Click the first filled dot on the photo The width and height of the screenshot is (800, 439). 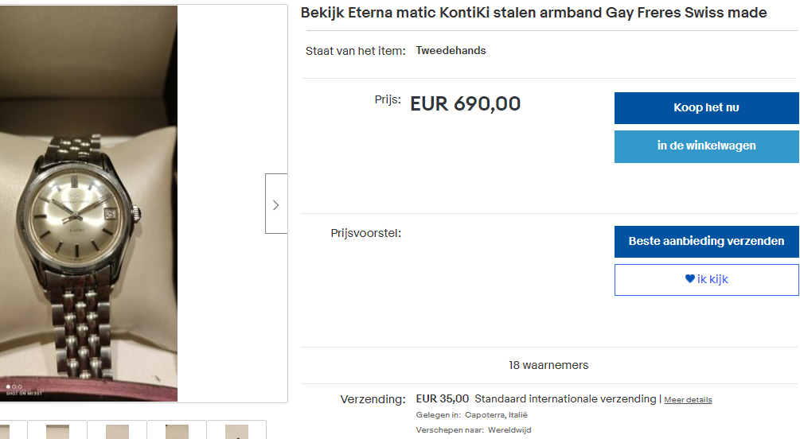[8, 387]
